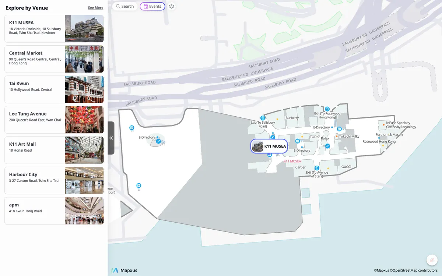This screenshot has height=276, width=442.
Task: Select the Tokachi Milky label
Action: [349, 136]
